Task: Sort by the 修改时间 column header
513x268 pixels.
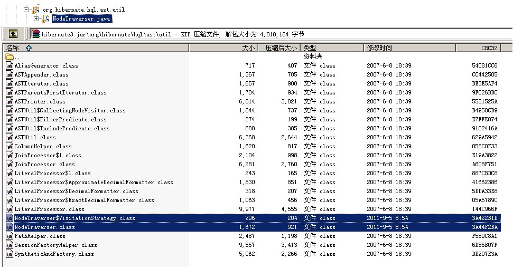Action: point(409,47)
